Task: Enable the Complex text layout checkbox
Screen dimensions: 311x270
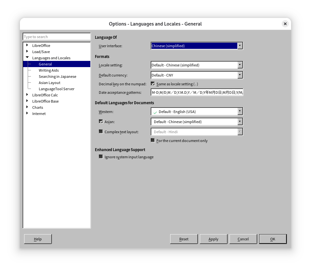Action: pos(101,132)
